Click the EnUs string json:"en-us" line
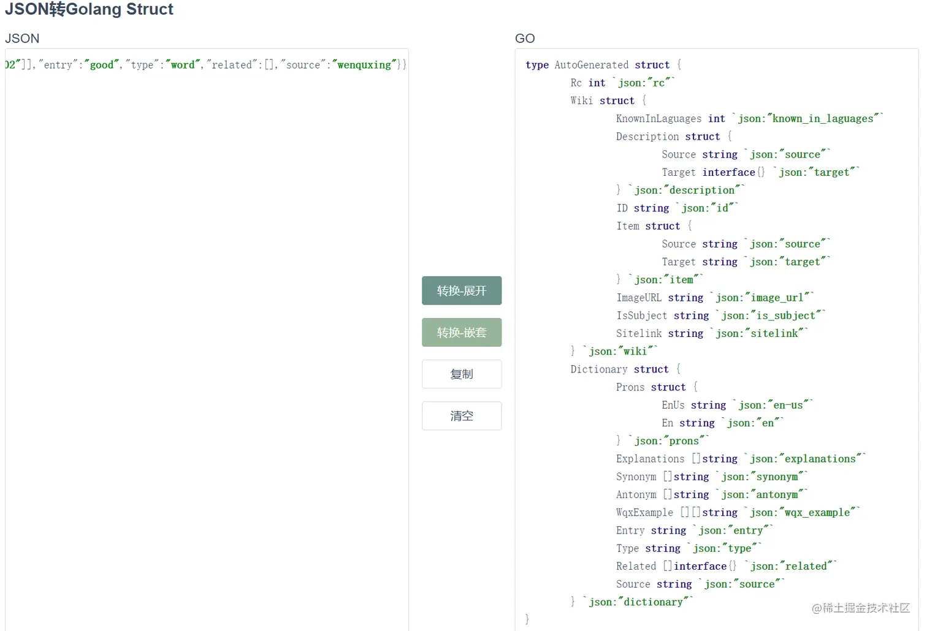The width and height of the screenshot is (927, 631). tap(738, 405)
